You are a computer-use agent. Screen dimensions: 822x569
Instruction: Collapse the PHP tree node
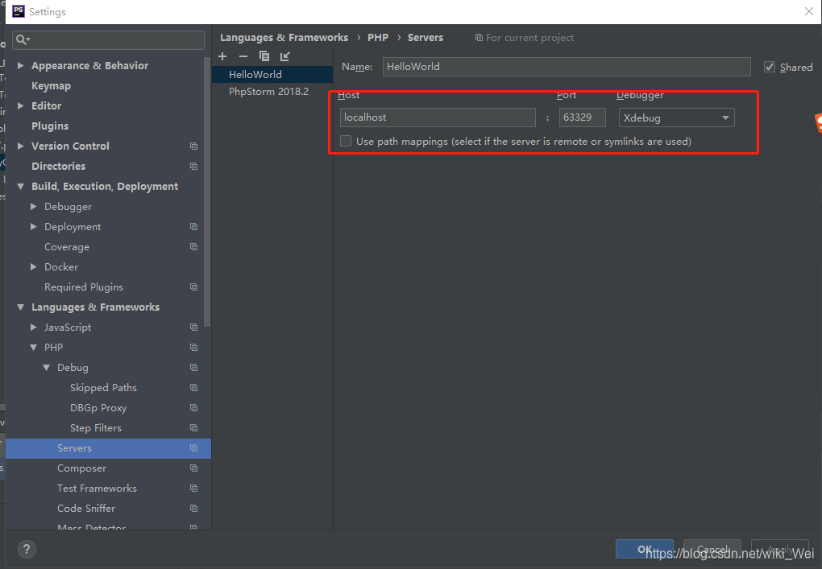pos(34,348)
